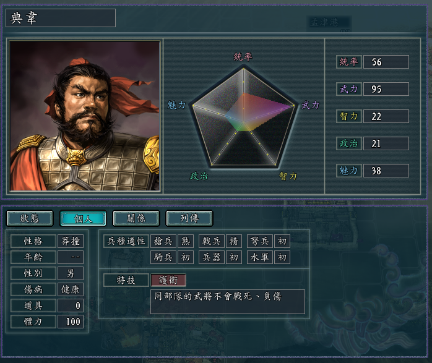Screen dimensions: 432x363
Task: Switch to the 狀態 tab
Action: 30,218
